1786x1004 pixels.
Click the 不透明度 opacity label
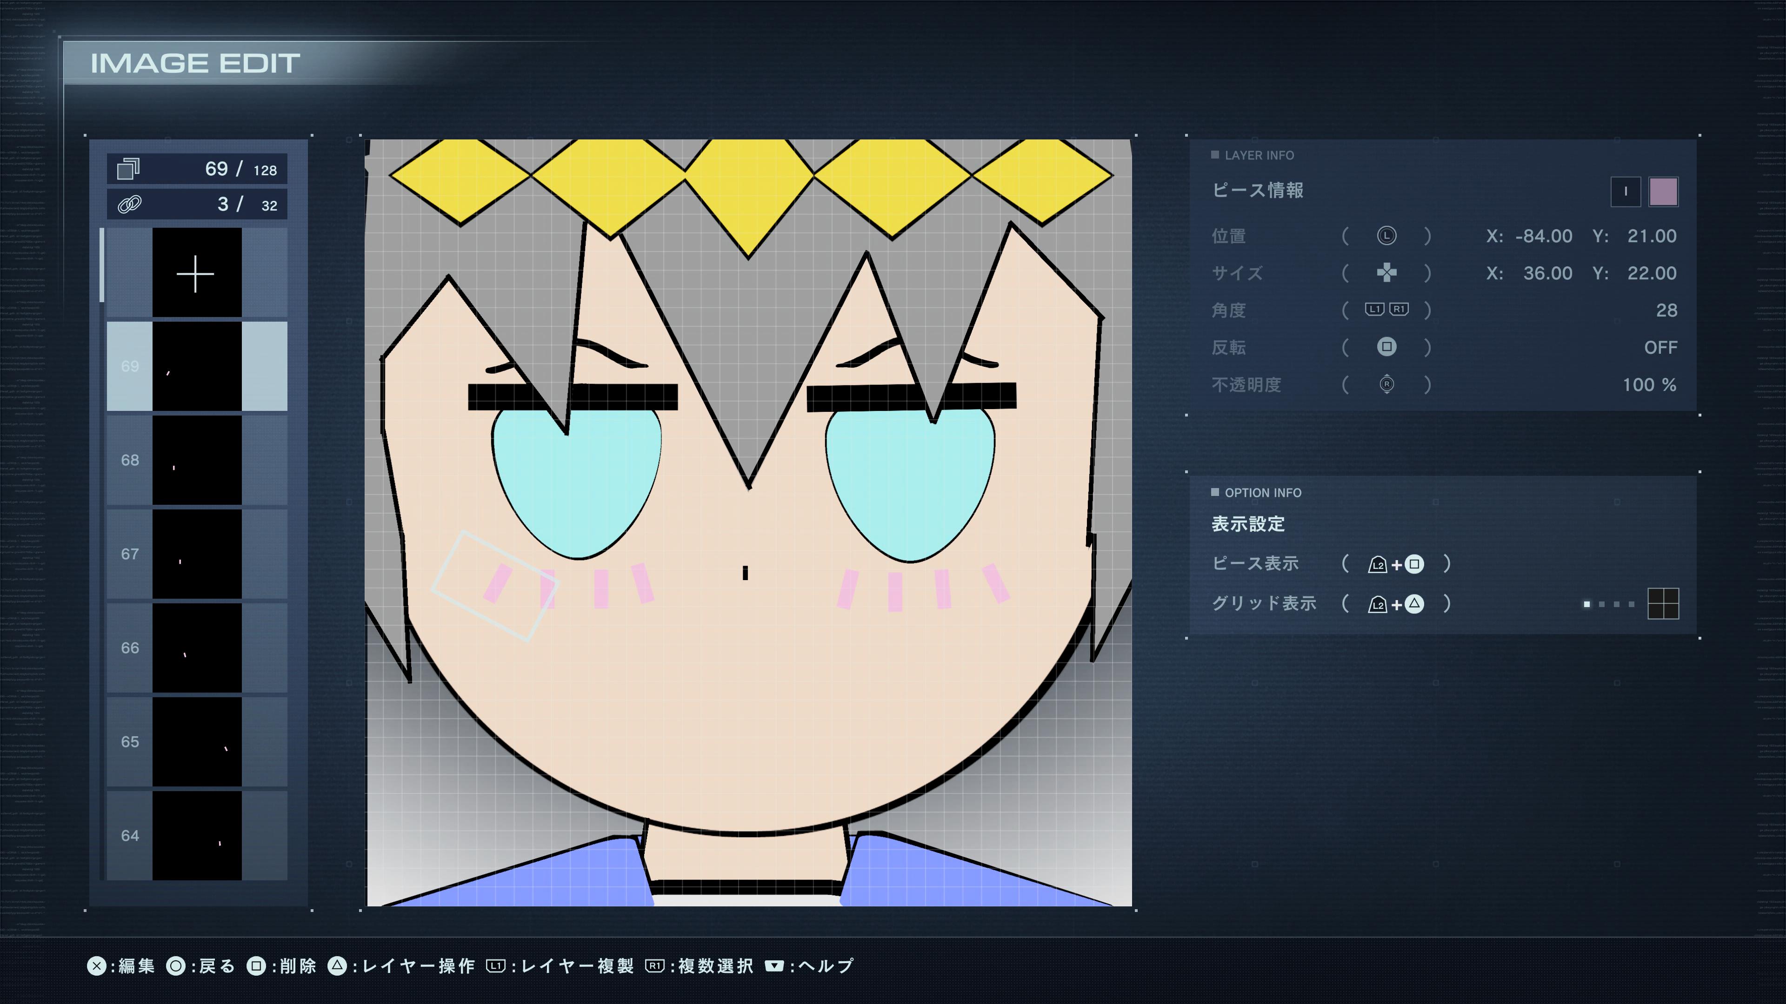click(x=1246, y=384)
